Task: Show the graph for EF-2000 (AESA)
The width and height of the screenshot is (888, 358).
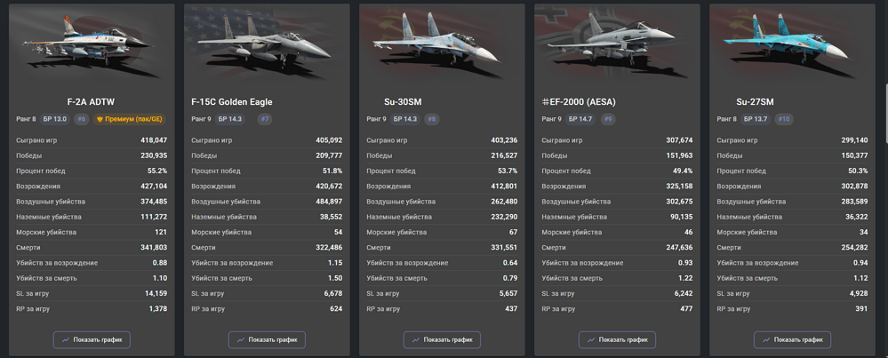Action: click(x=617, y=340)
